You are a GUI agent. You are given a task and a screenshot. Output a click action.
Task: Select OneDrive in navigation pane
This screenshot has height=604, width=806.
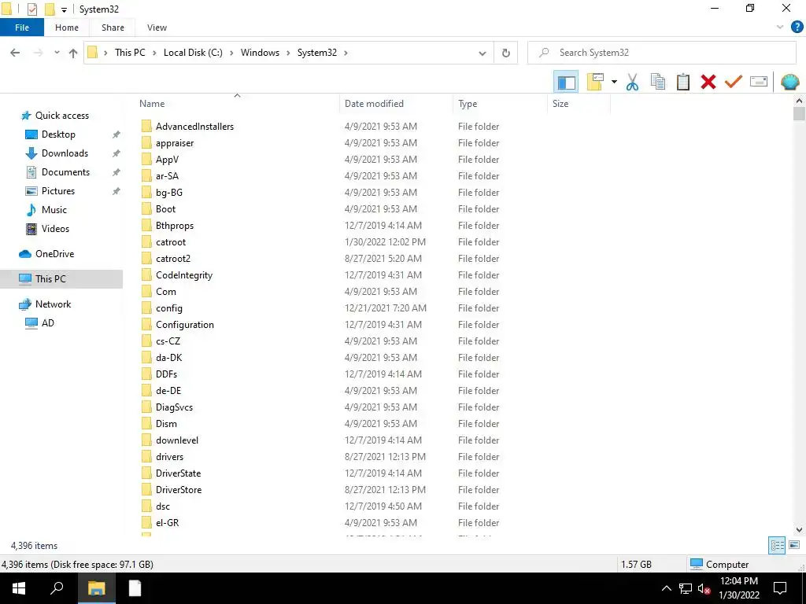tap(54, 254)
